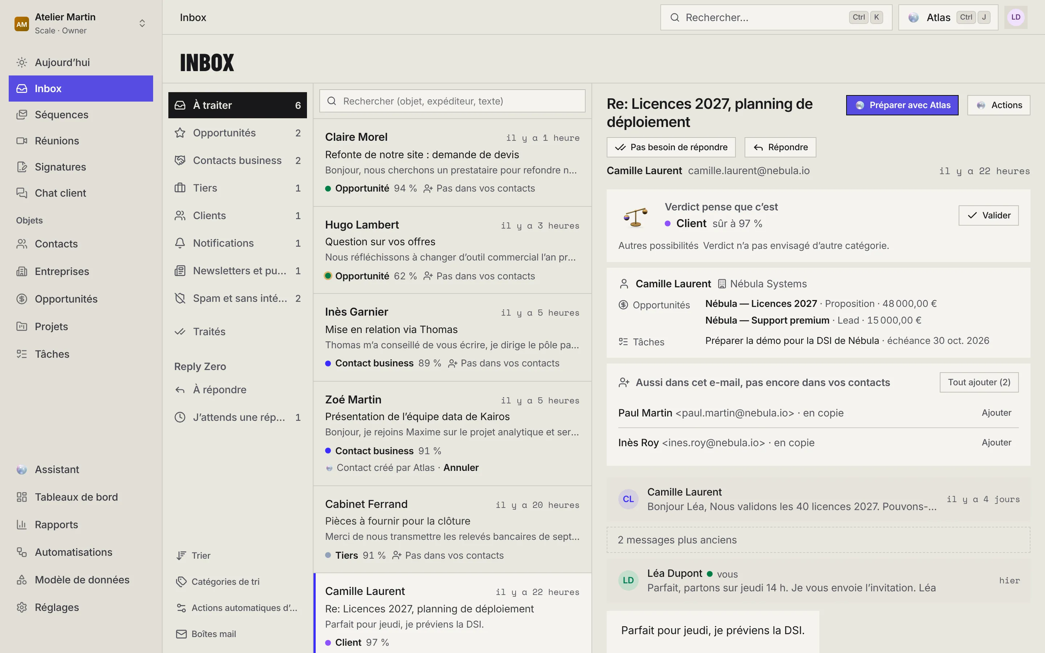Click the inbox search by objet field
The width and height of the screenshot is (1045, 653).
tap(452, 101)
